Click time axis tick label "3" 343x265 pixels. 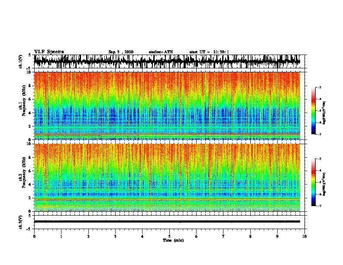[x=115, y=236]
